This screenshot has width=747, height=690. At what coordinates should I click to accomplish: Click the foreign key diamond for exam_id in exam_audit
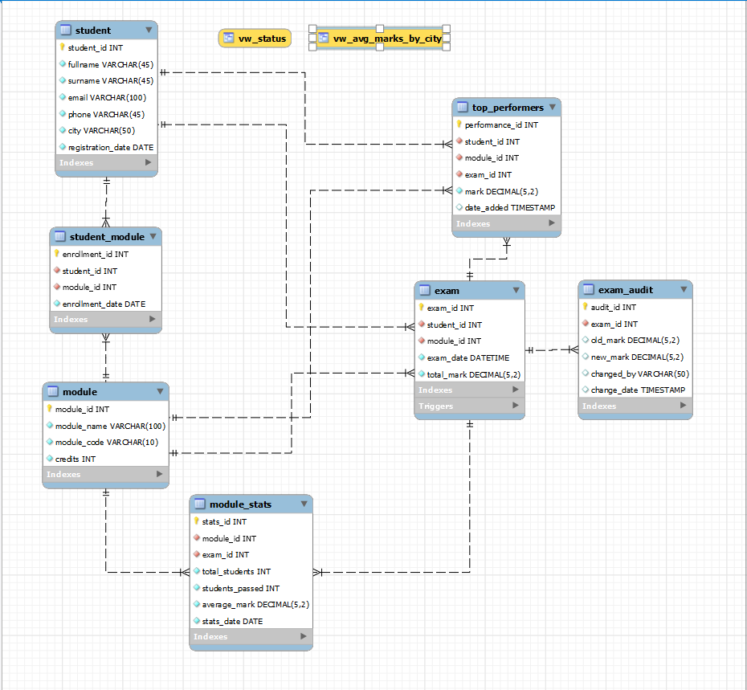tap(586, 323)
